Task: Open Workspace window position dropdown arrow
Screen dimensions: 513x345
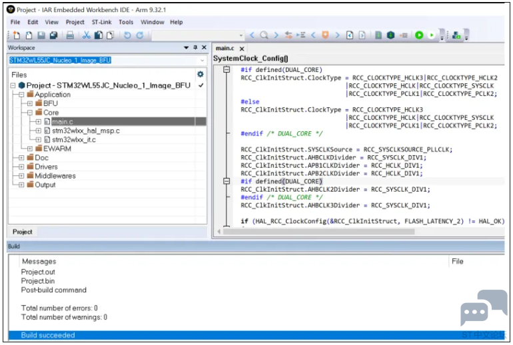Action: click(186, 47)
